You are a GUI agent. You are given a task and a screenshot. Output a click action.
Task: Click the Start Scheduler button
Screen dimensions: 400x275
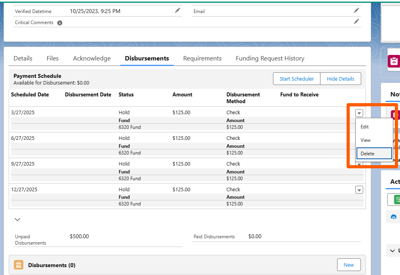297,79
